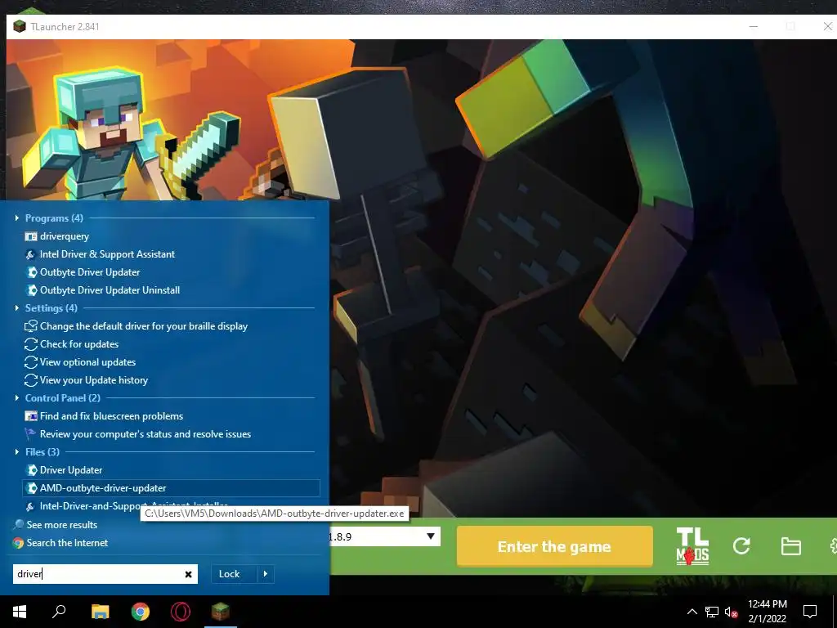Collapse the Programs (4) group
This screenshot has height=628, width=837.
(x=17, y=218)
